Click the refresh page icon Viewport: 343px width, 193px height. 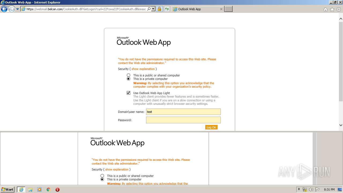167,9
